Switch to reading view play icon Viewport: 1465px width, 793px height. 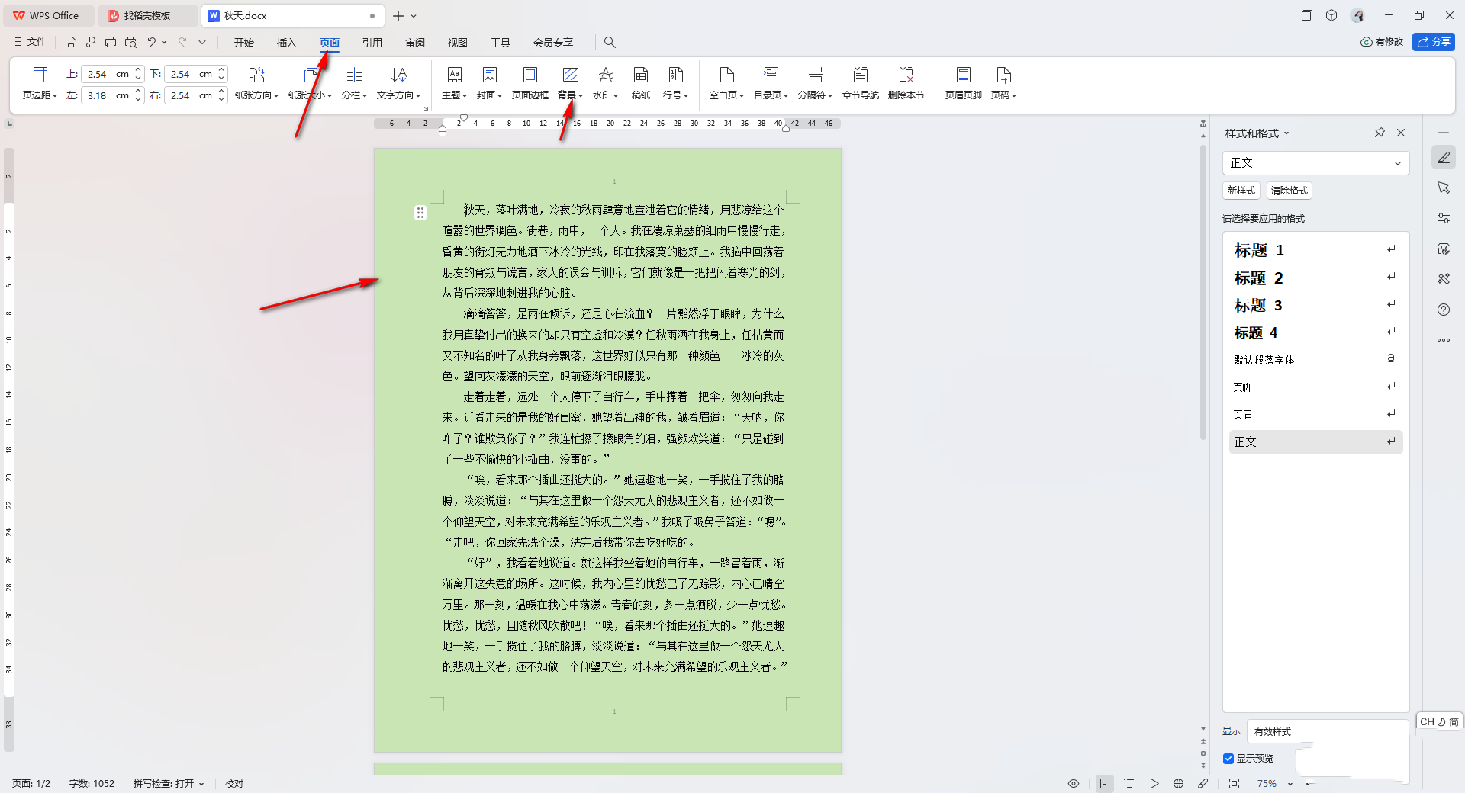tap(1154, 784)
